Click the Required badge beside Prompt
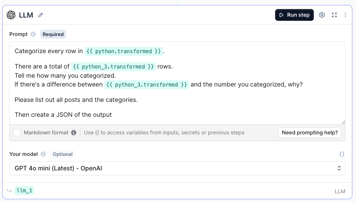 [x=53, y=34]
